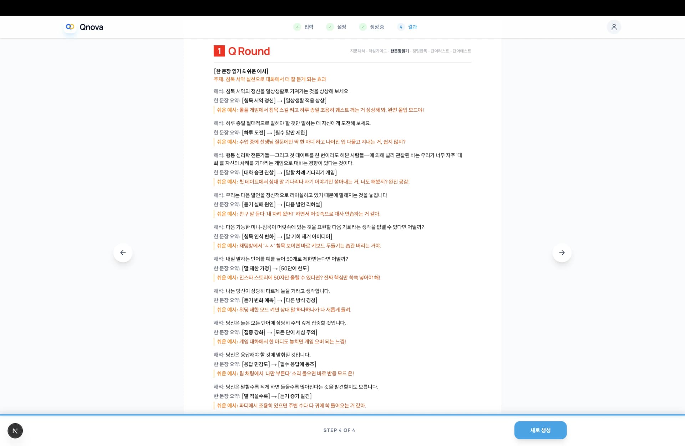685x446 pixels.
Task: Open the 정밀판독 section
Action: click(420, 51)
